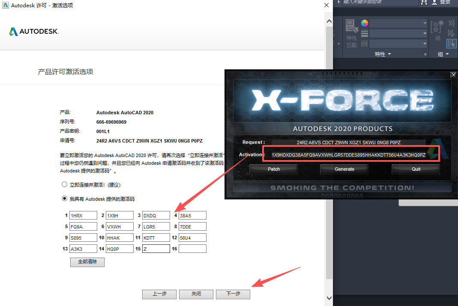Select 我具有 Autodesk 提供的激活码 radio option
458x306 pixels.
65,198
